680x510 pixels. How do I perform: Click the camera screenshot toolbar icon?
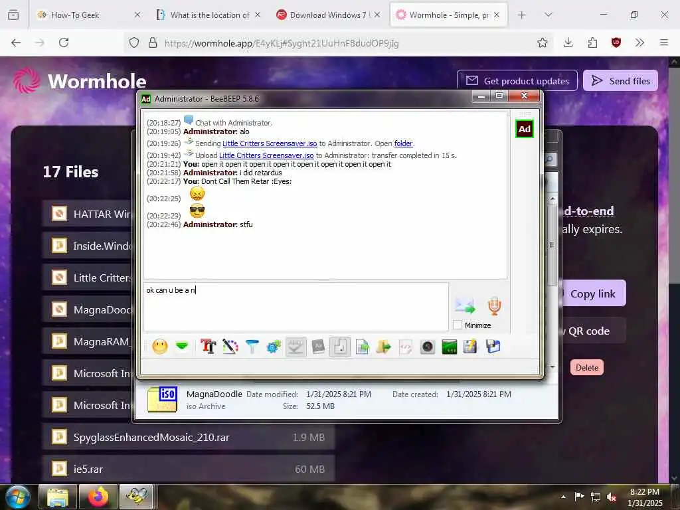click(x=427, y=347)
